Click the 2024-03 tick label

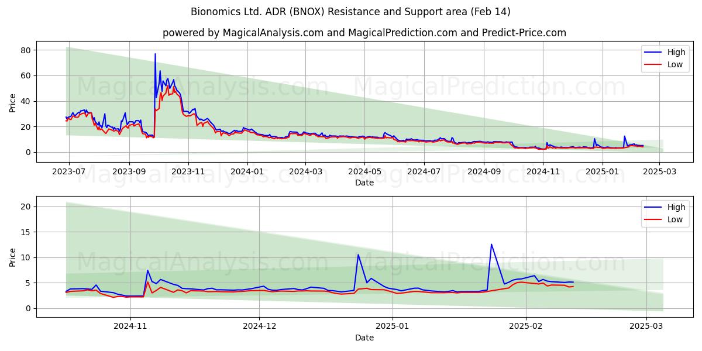tap(306, 171)
